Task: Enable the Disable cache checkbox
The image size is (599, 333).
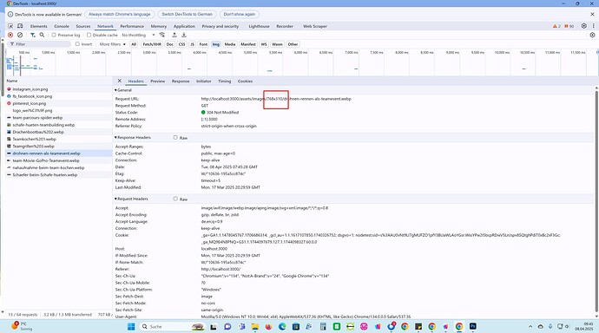Action: [89, 35]
